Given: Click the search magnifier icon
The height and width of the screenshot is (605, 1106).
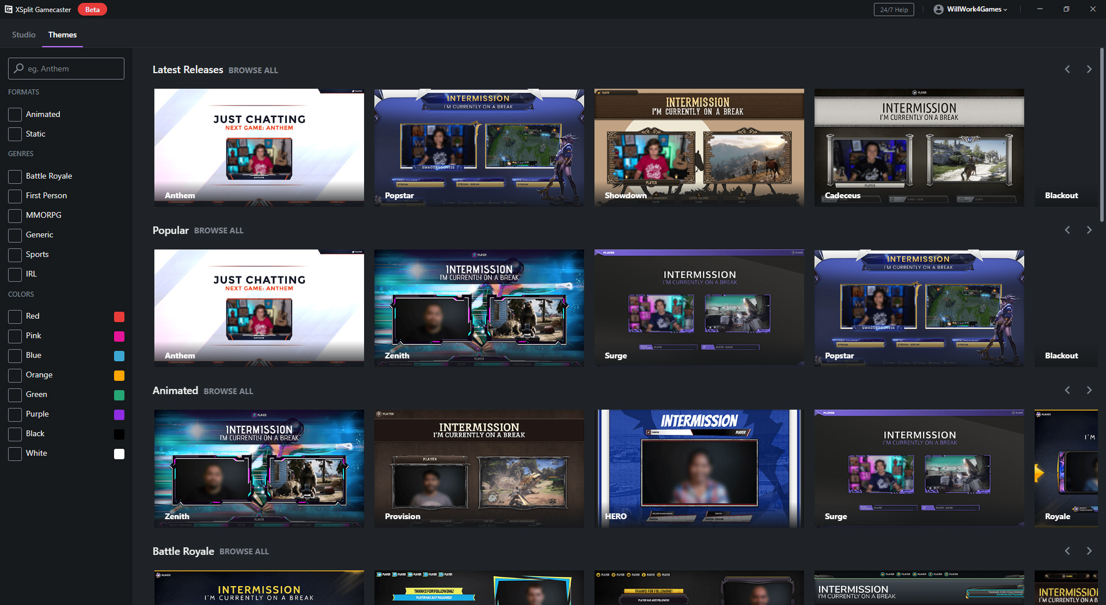Looking at the screenshot, I should (x=19, y=68).
